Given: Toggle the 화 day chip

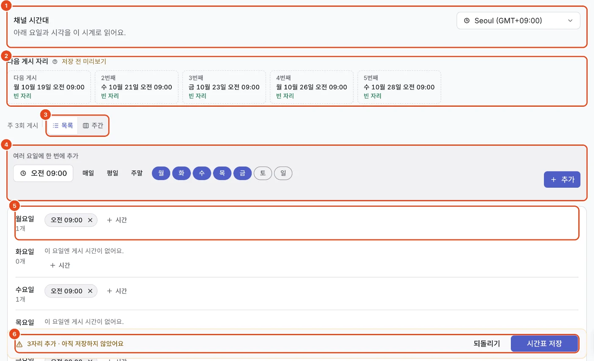Looking at the screenshot, I should [x=182, y=173].
